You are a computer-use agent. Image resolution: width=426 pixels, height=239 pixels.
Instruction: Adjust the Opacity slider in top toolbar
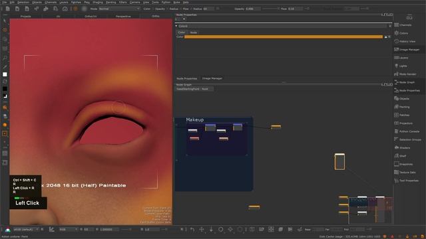271,9
